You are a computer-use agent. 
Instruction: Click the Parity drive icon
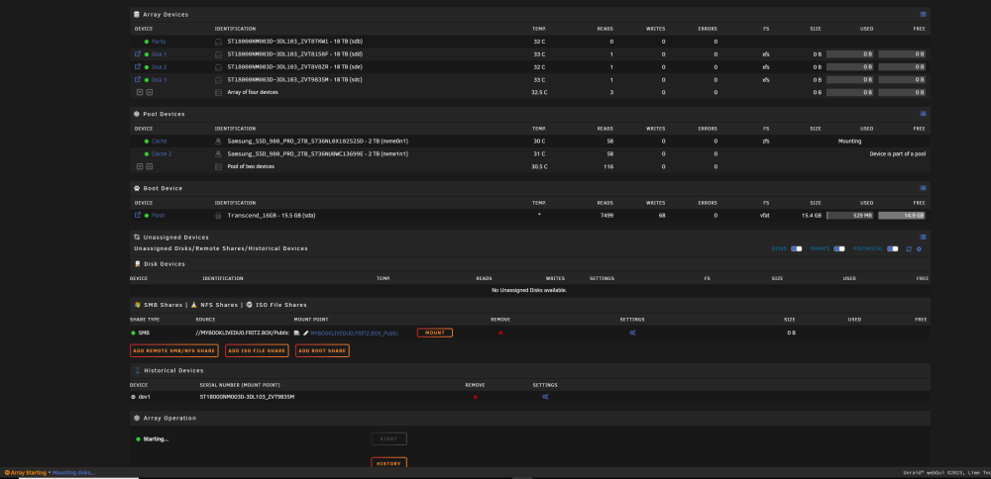[219, 42]
